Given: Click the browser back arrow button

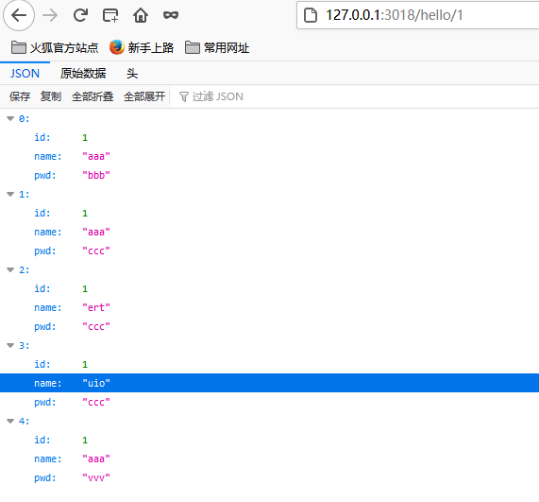Looking at the screenshot, I should point(19,15).
